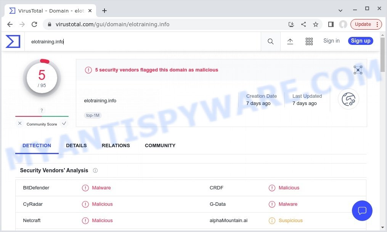Screen dimensions: 387x232
Task: Click the graph relationship icon
Action: click(x=358, y=70)
